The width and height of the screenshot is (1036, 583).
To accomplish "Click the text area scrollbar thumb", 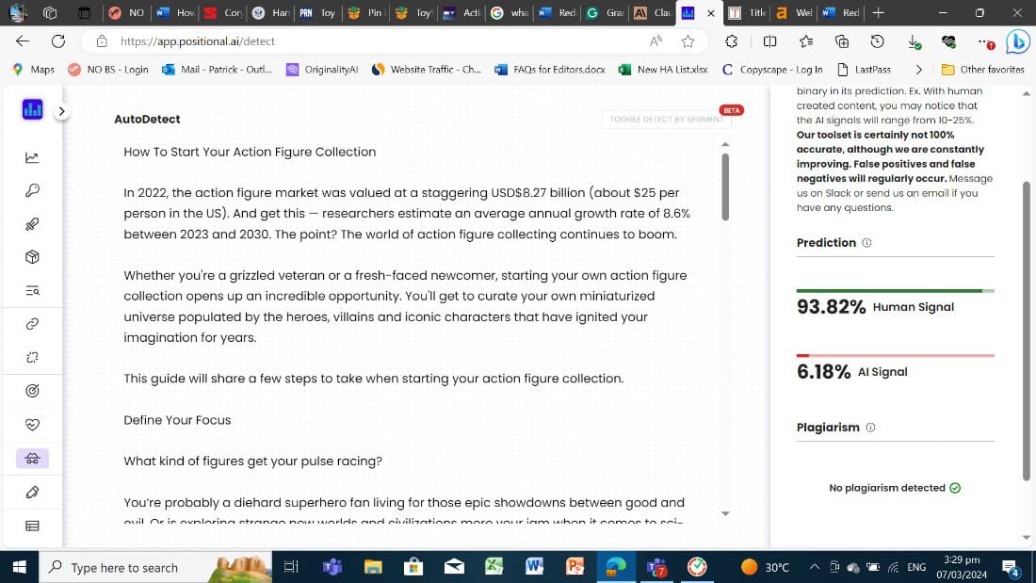I will point(725,186).
